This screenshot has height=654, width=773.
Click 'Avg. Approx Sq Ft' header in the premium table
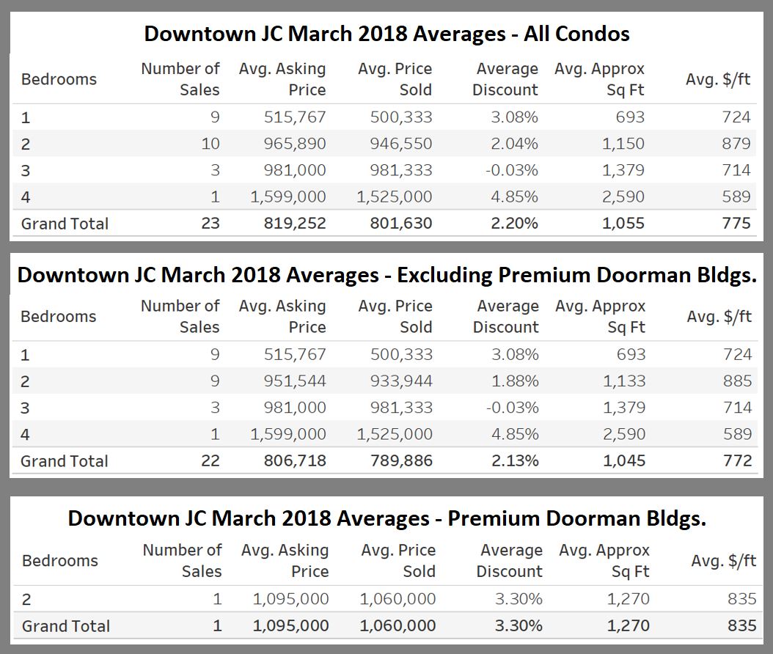(x=604, y=561)
